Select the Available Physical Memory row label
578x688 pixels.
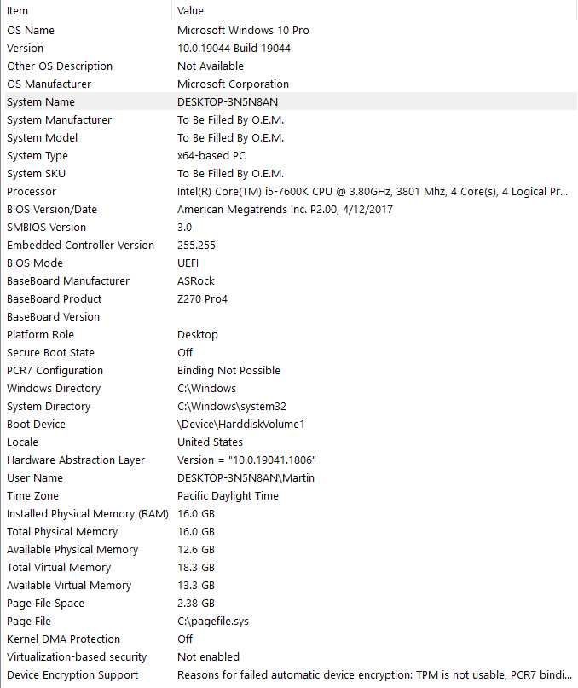click(x=72, y=550)
